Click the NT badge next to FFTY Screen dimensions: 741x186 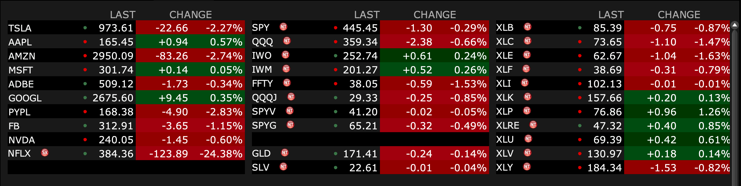(x=287, y=83)
